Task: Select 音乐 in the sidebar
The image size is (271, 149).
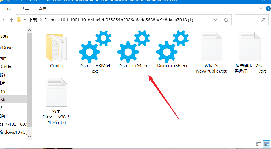Action: [x=2, y=108]
